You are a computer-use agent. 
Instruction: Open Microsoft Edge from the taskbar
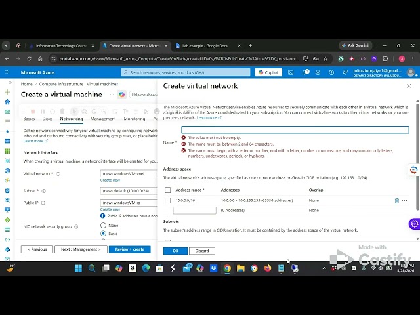(x=146, y=268)
